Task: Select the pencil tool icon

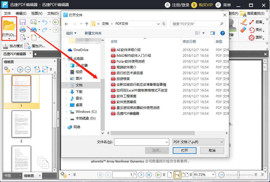Action: click(244, 22)
